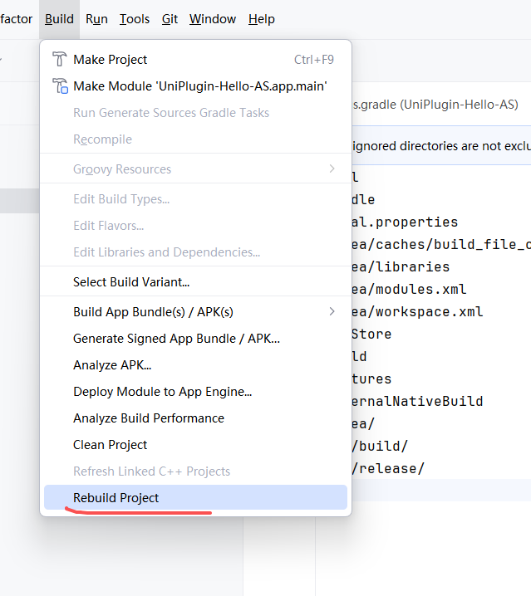
Task: Expand Build App Bundle(s) / APK(s) submenu arrow
Action: tap(332, 312)
